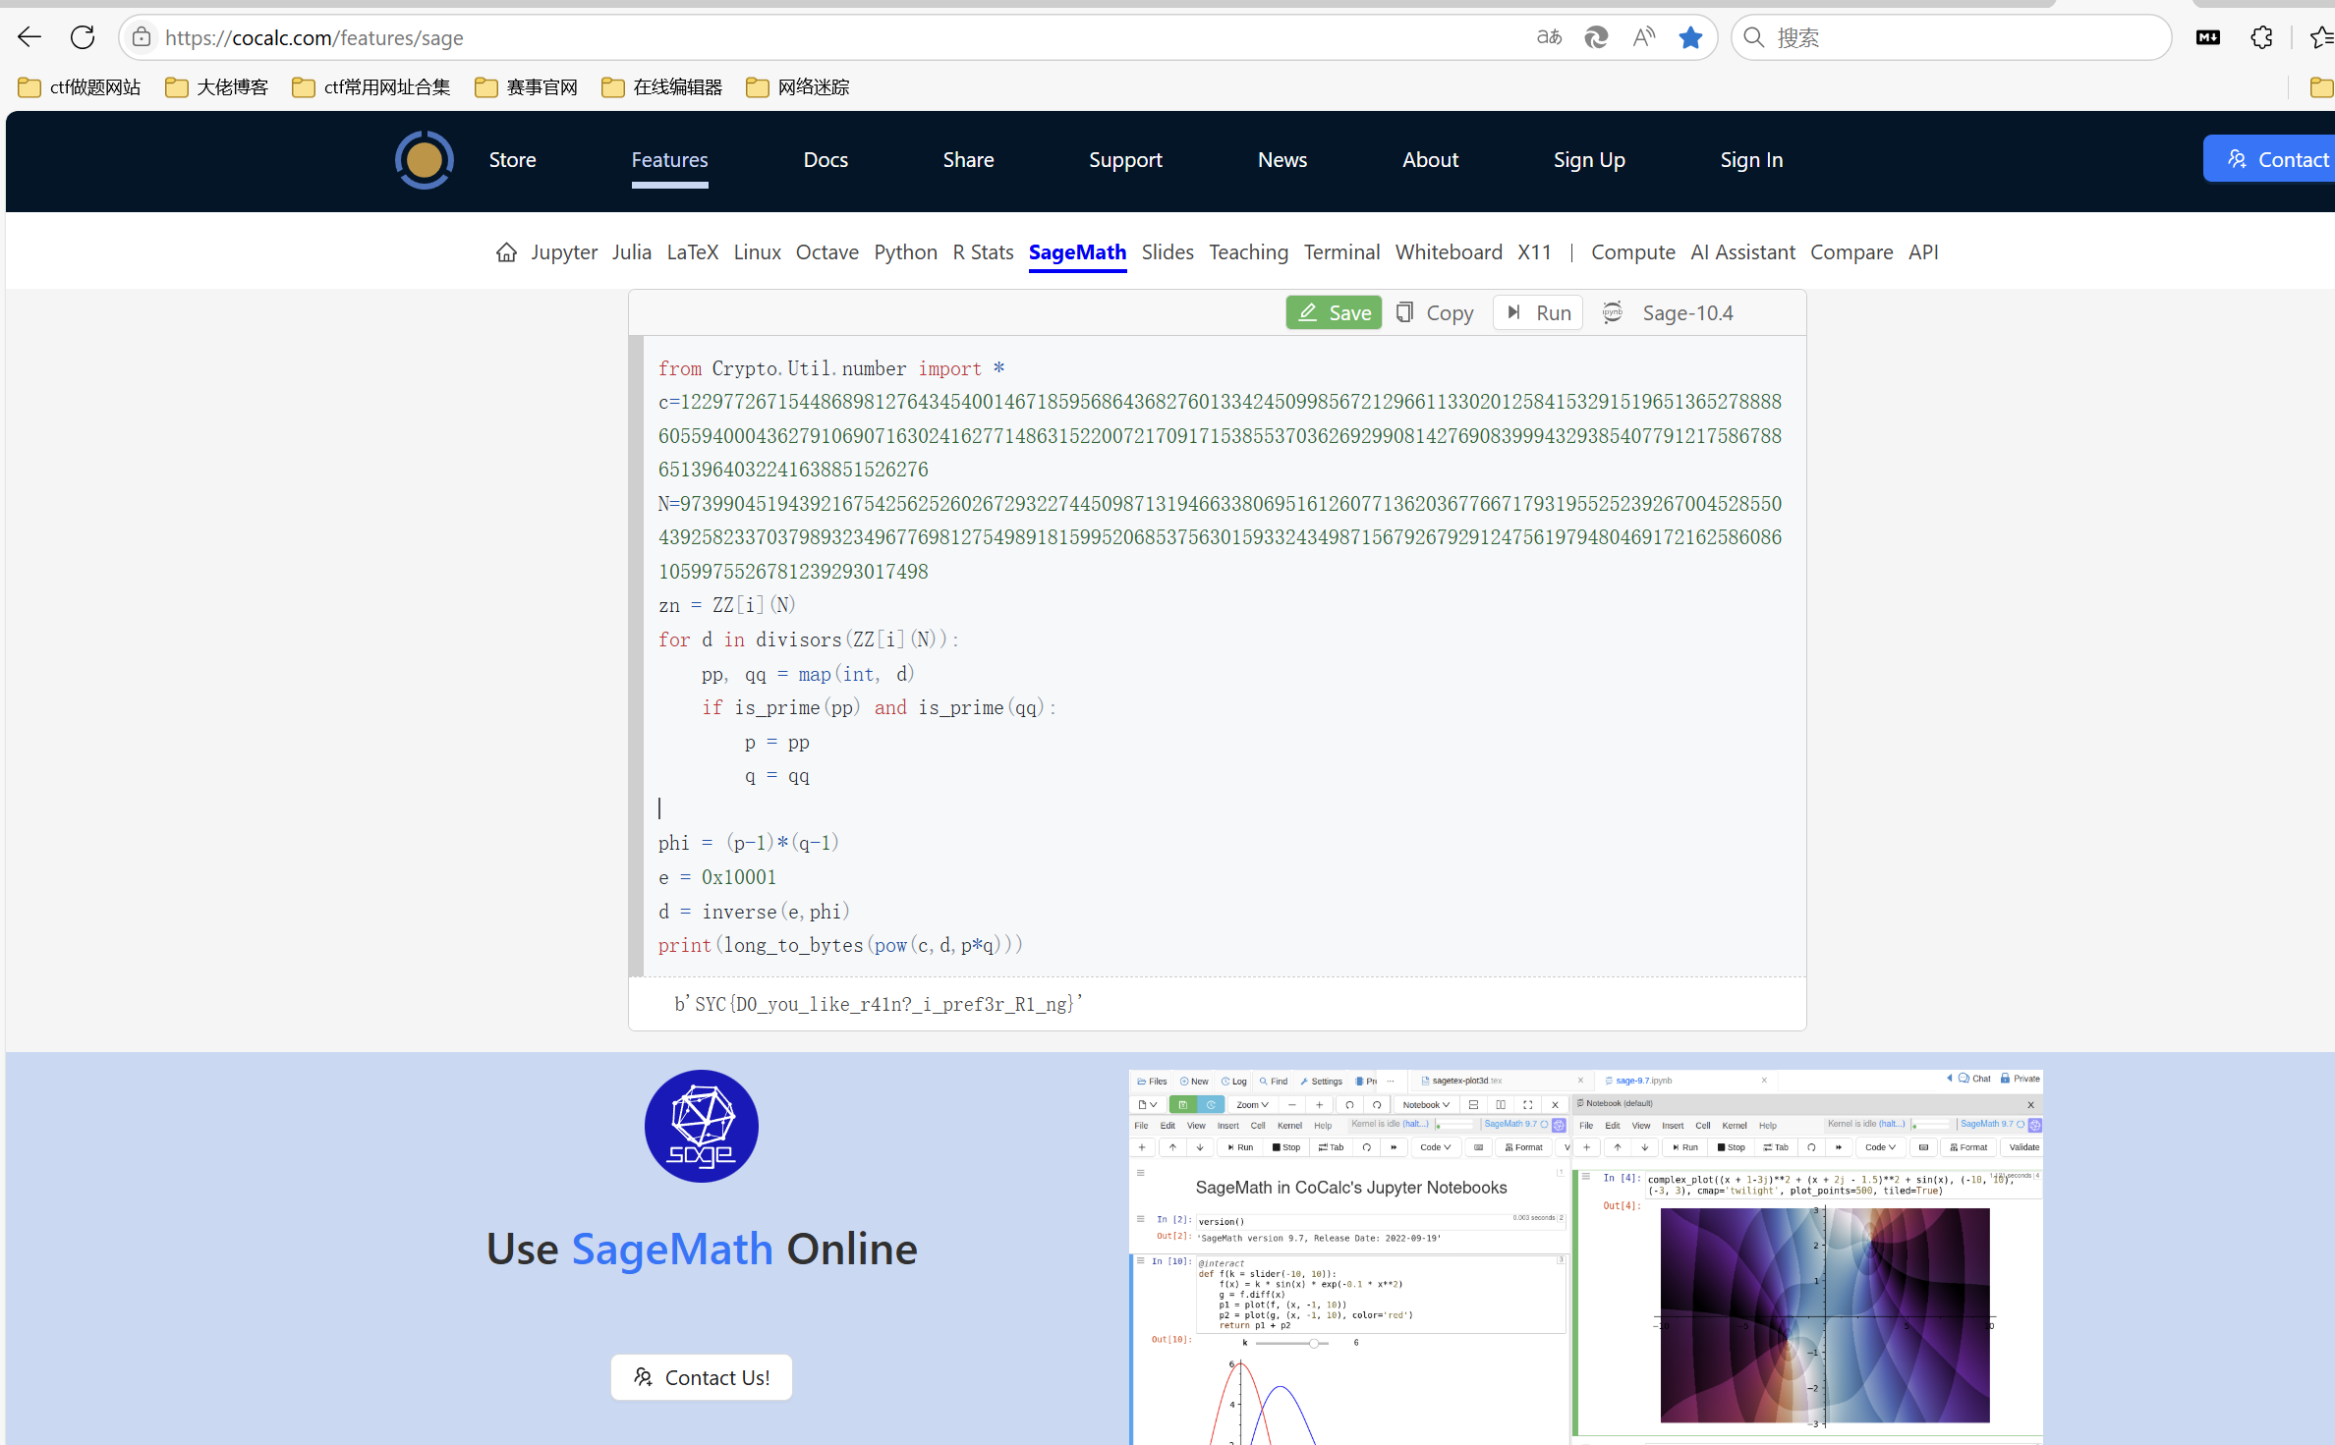The width and height of the screenshot is (2335, 1445).
Task: Open the News menu item
Action: point(1282,160)
